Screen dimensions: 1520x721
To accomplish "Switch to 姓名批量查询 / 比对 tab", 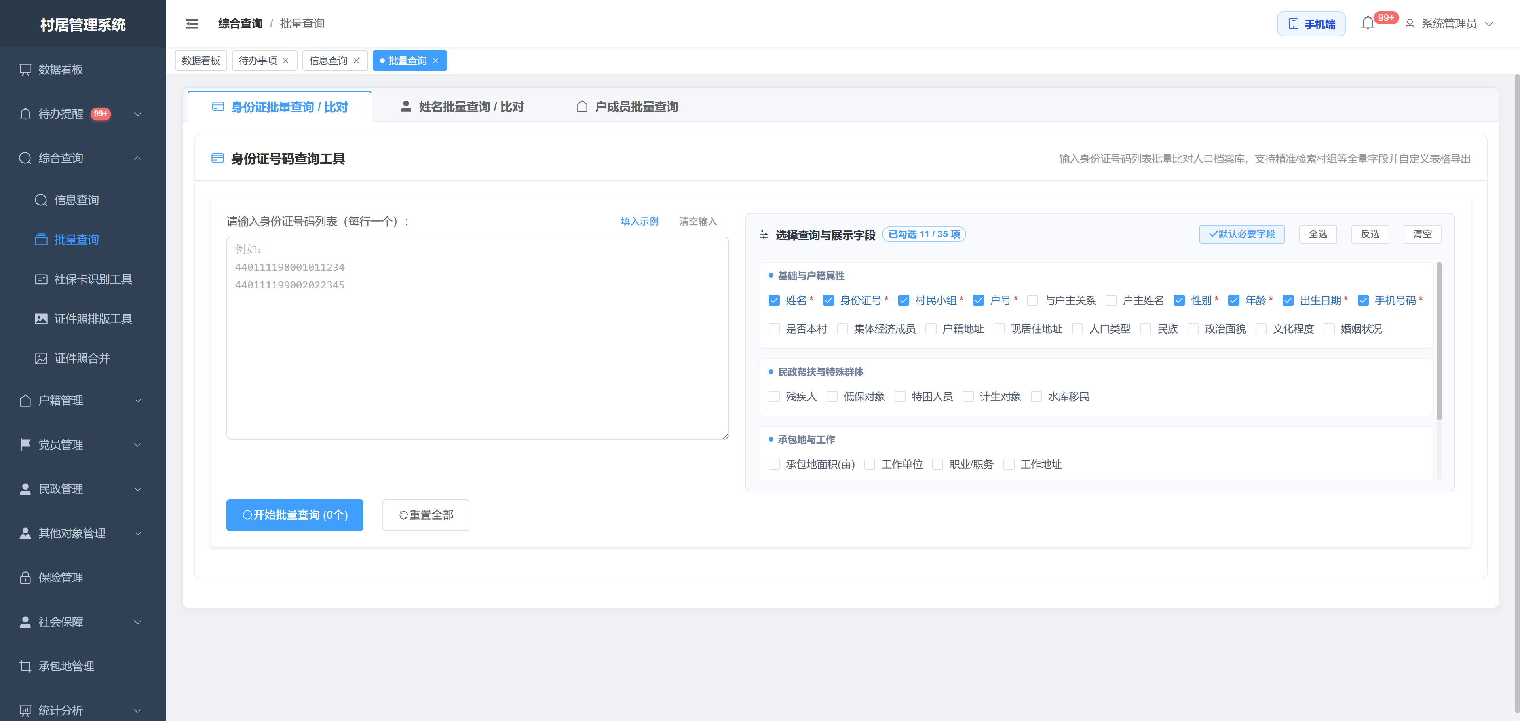I will [462, 107].
